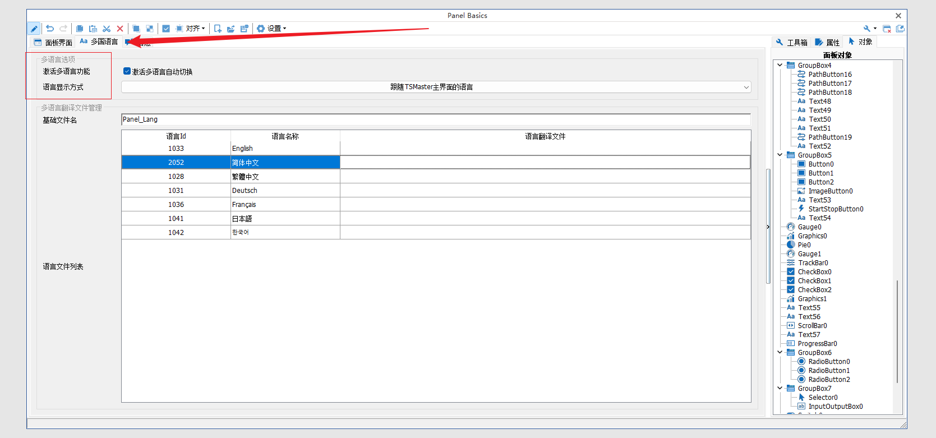This screenshot has height=438, width=936.
Task: Select the Deutsch language row
Action: (x=436, y=191)
